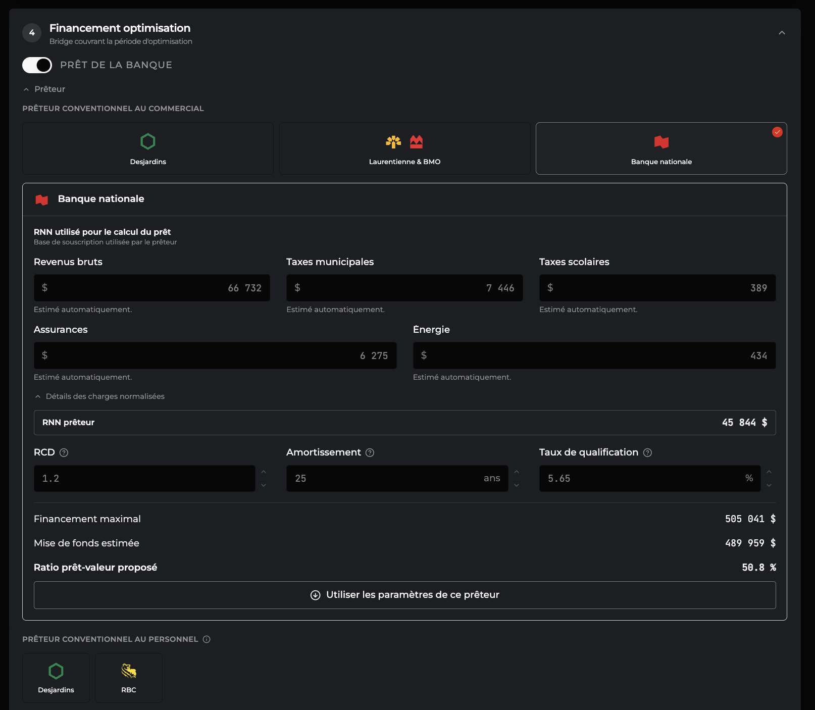This screenshot has height=710, width=815.
Task: Toggle the Prêt de la banque switch
Action: coord(37,65)
